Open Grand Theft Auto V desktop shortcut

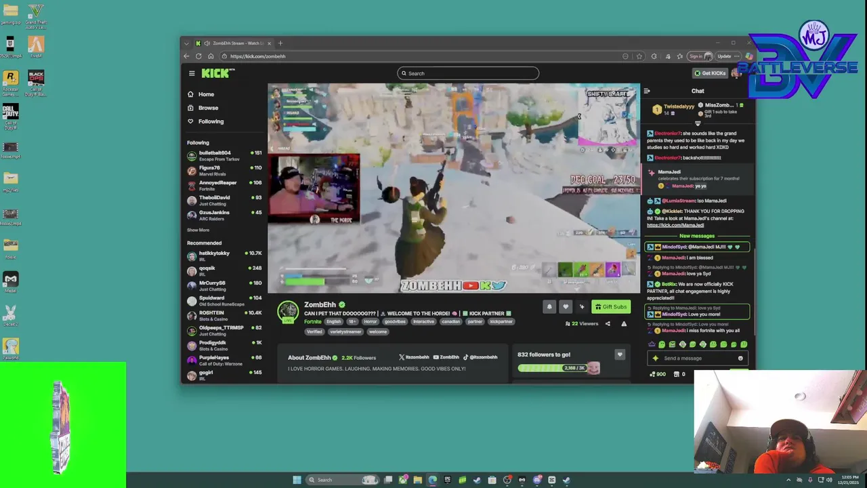36,16
